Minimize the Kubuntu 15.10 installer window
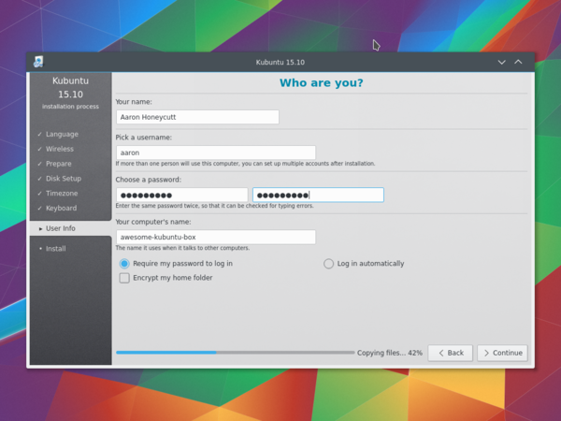Image resolution: width=561 pixels, height=421 pixels. (x=501, y=63)
